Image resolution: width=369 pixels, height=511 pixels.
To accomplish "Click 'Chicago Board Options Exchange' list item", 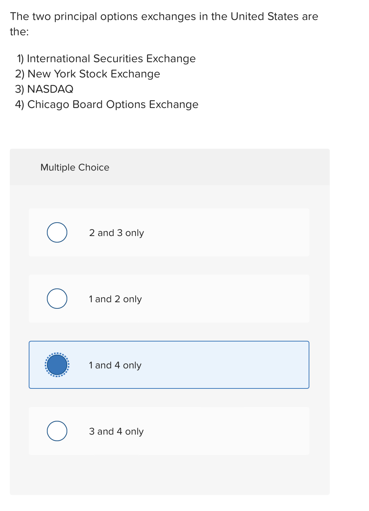I will pos(107,104).
